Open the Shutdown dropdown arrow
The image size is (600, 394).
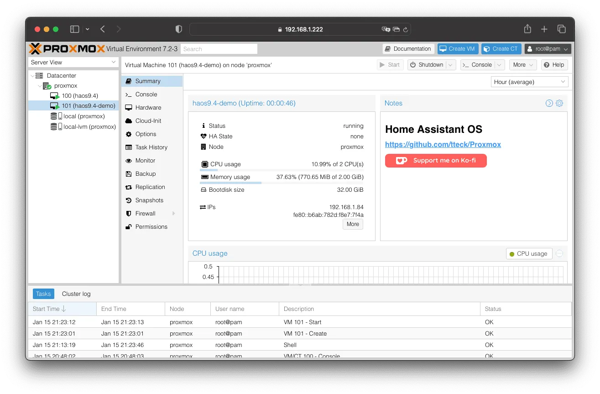coord(451,65)
